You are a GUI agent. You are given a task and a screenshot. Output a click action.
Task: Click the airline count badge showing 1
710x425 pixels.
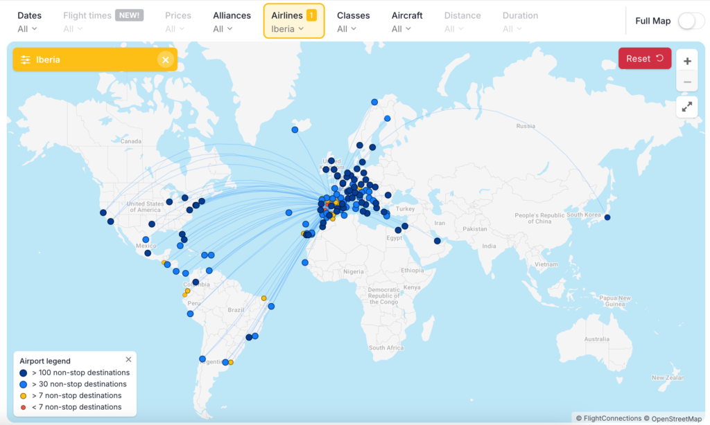(x=311, y=15)
